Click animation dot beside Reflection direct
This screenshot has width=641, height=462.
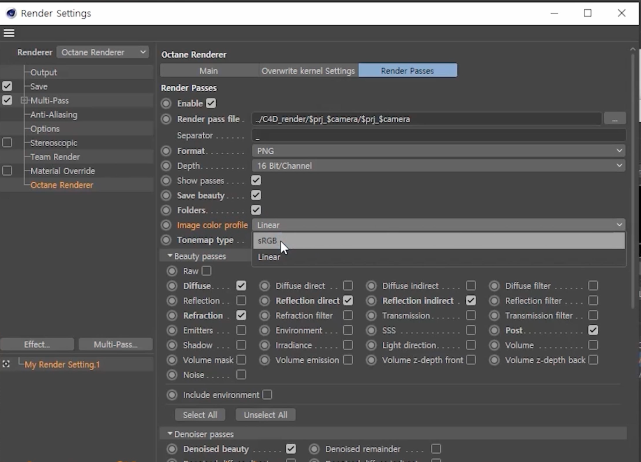pyautogui.click(x=265, y=301)
